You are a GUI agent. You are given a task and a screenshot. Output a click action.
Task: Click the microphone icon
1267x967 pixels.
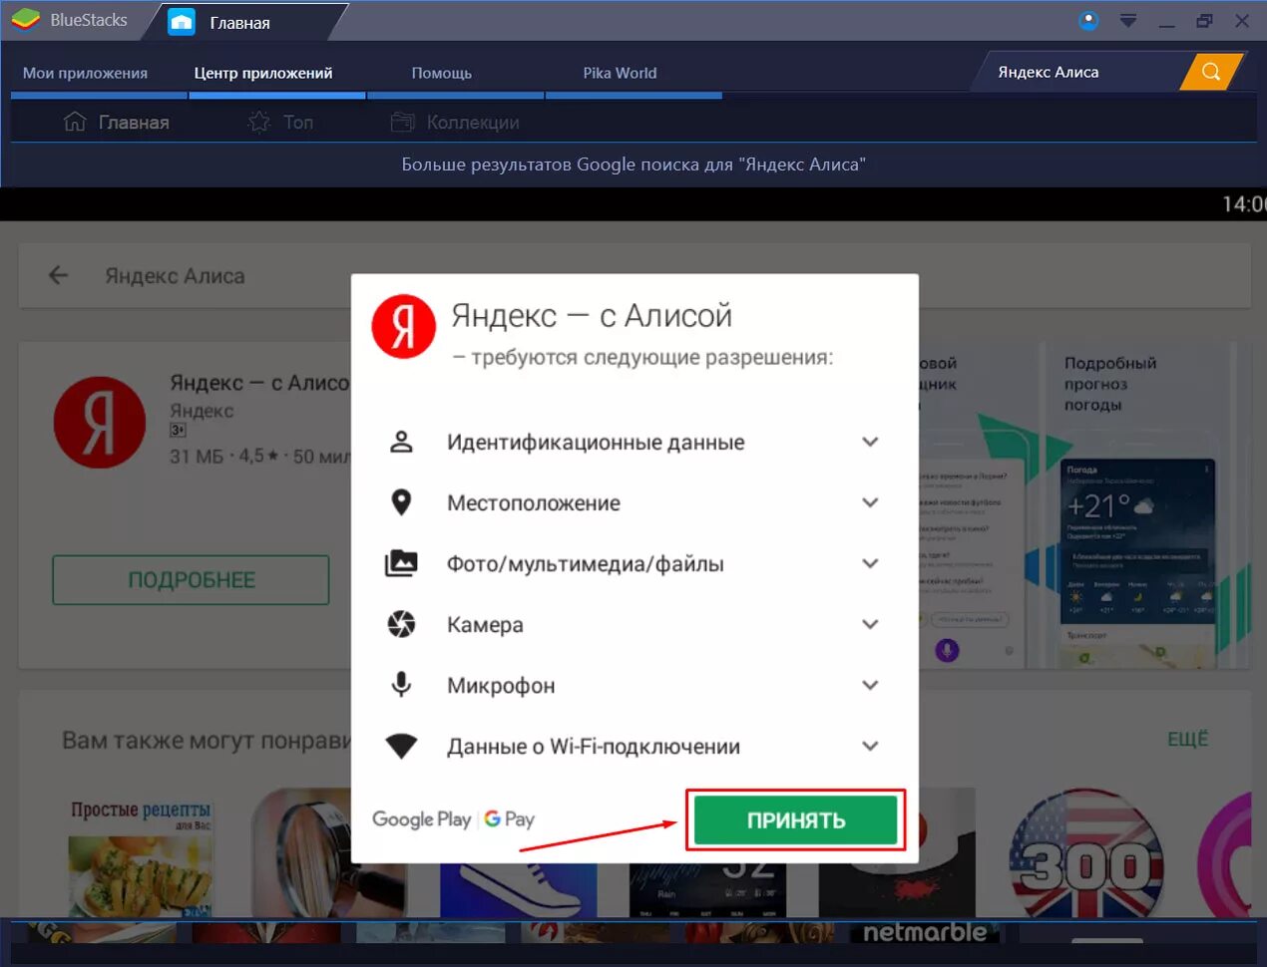click(401, 685)
